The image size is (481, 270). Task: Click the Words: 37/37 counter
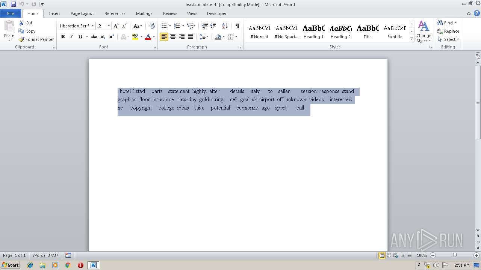click(x=45, y=255)
